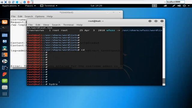This screenshot has width=192, height=108.
Task: Click the screen recording camera icon in the top bar
Action: click(x=165, y=6)
